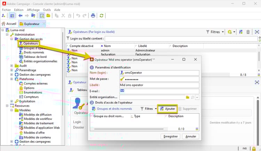Viewport: 261px width, 151px height.
Task: Click the horizontal scrollbar in the access rights list
Action: (129, 129)
